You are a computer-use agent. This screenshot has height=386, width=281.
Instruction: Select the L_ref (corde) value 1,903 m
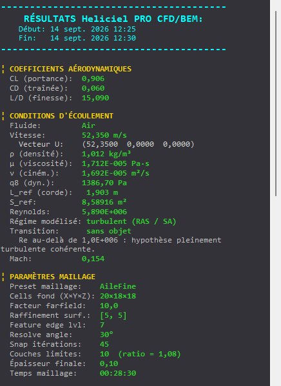tap(102, 192)
